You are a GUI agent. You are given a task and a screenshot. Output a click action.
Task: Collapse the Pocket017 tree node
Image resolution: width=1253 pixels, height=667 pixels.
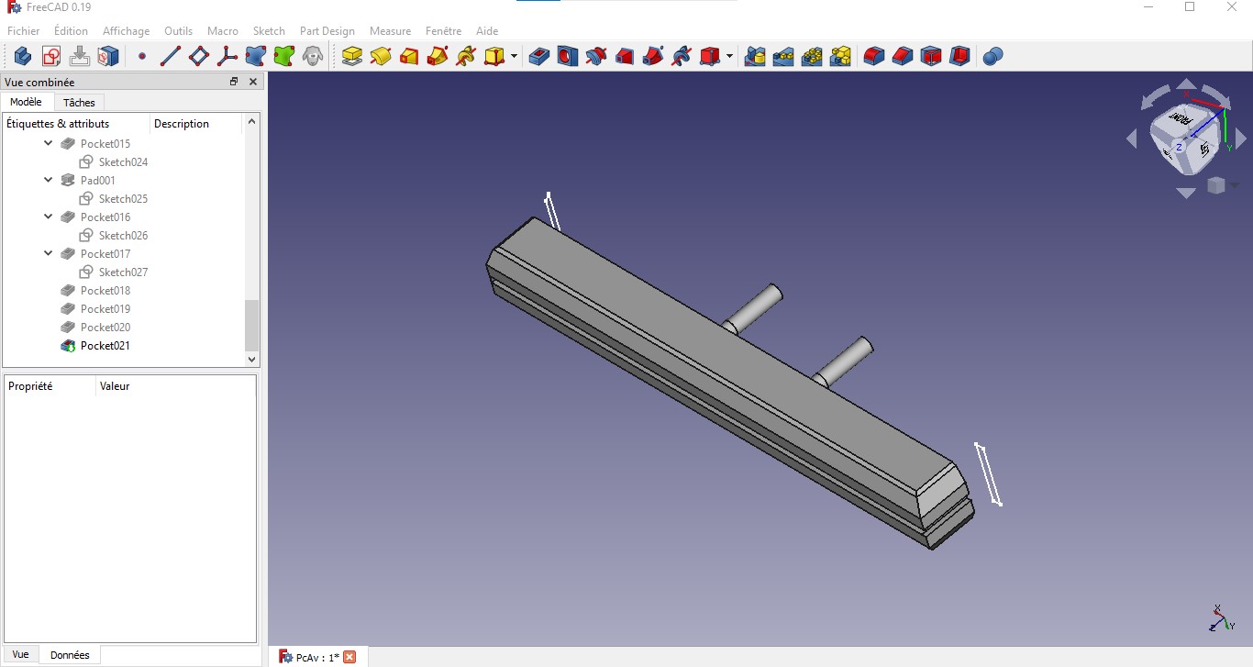coord(49,253)
